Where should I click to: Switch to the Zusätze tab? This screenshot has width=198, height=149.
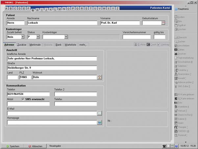pos(22,45)
